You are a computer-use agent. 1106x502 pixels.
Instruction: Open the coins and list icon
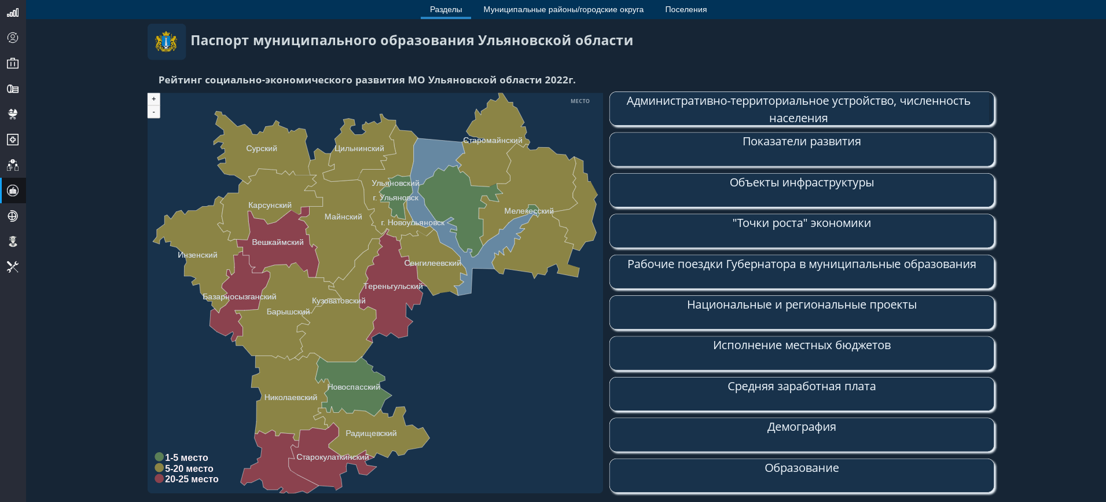click(x=13, y=89)
